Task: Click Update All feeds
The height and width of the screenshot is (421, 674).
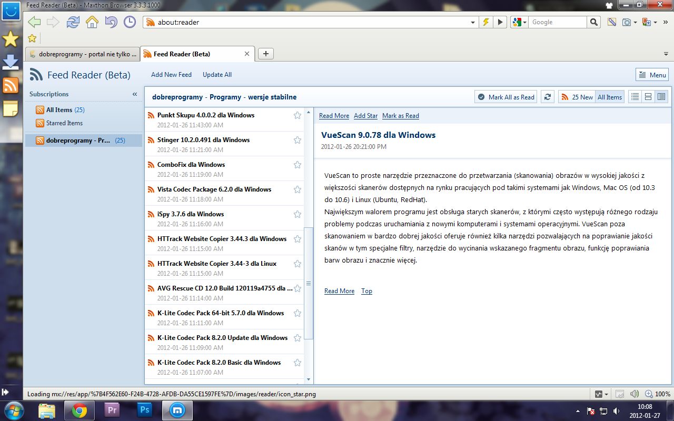Action: click(217, 75)
